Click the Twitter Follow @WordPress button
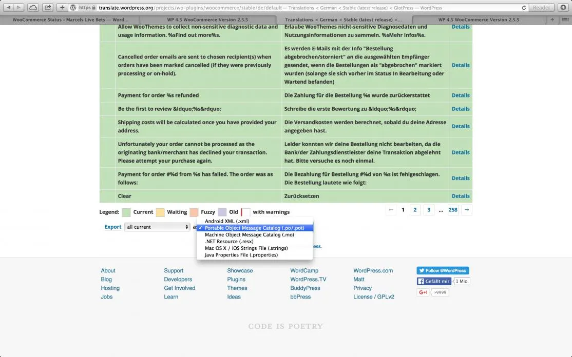 [x=443, y=271]
